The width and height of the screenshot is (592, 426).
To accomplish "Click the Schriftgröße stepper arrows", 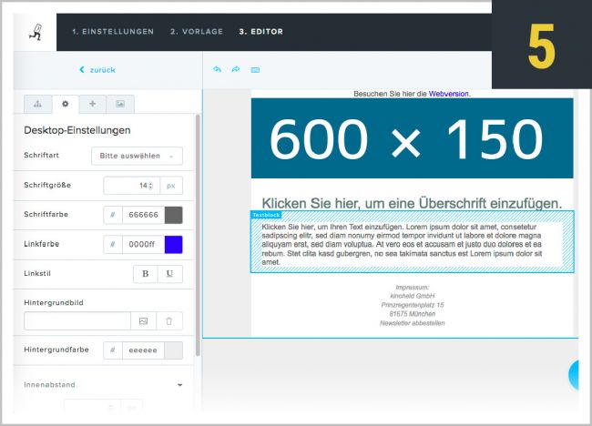I will pos(150,186).
